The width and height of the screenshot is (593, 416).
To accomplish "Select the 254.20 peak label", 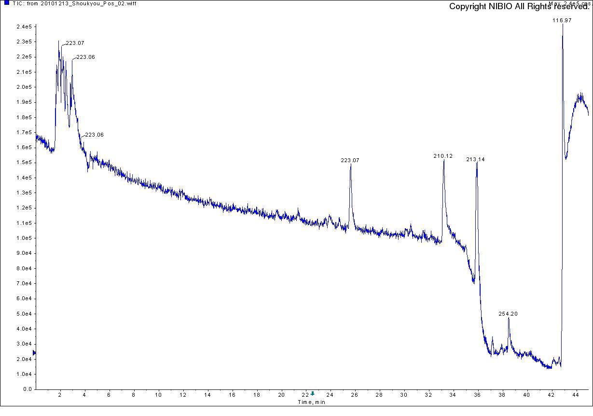I will [x=508, y=314].
